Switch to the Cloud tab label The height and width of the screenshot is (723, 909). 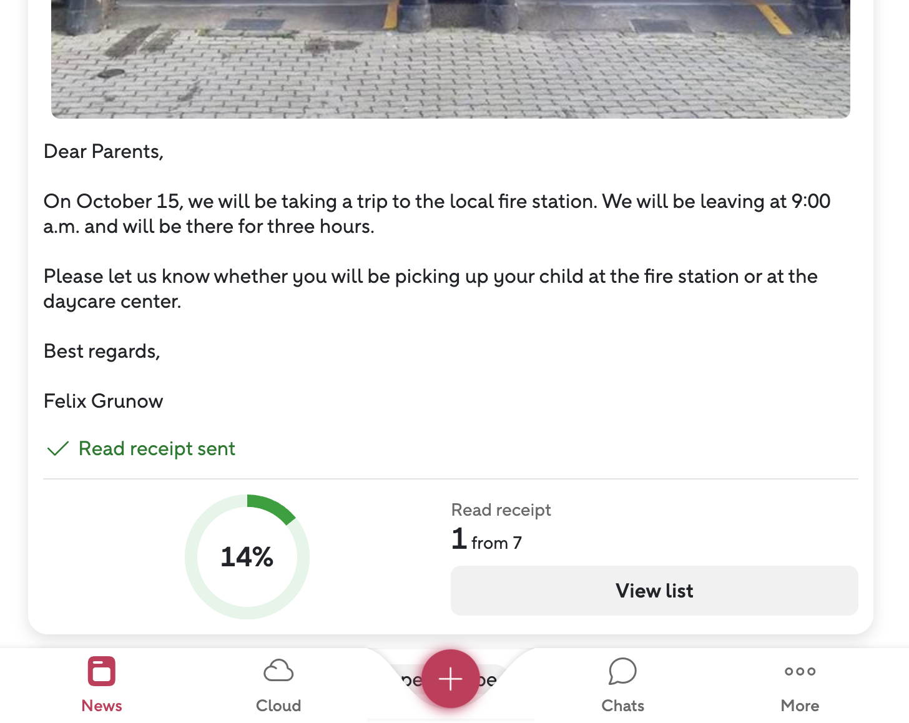pyautogui.click(x=278, y=706)
